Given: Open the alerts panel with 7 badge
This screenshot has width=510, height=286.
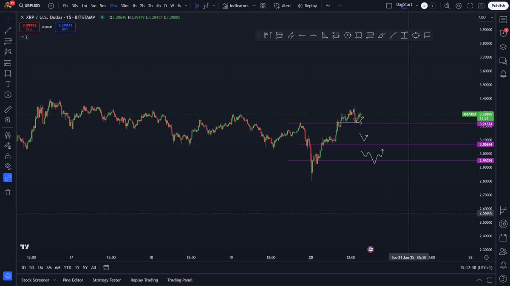Looking at the screenshot, I should 503,33.
